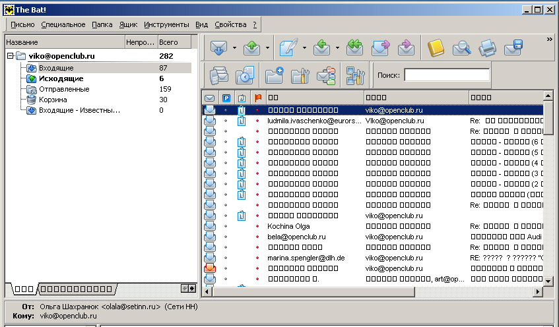Sort by attachment clip column header

pyautogui.click(x=242, y=98)
